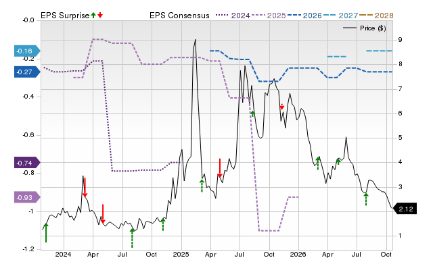
Task: Click the 2024 x-axis label
Action: click(x=63, y=254)
